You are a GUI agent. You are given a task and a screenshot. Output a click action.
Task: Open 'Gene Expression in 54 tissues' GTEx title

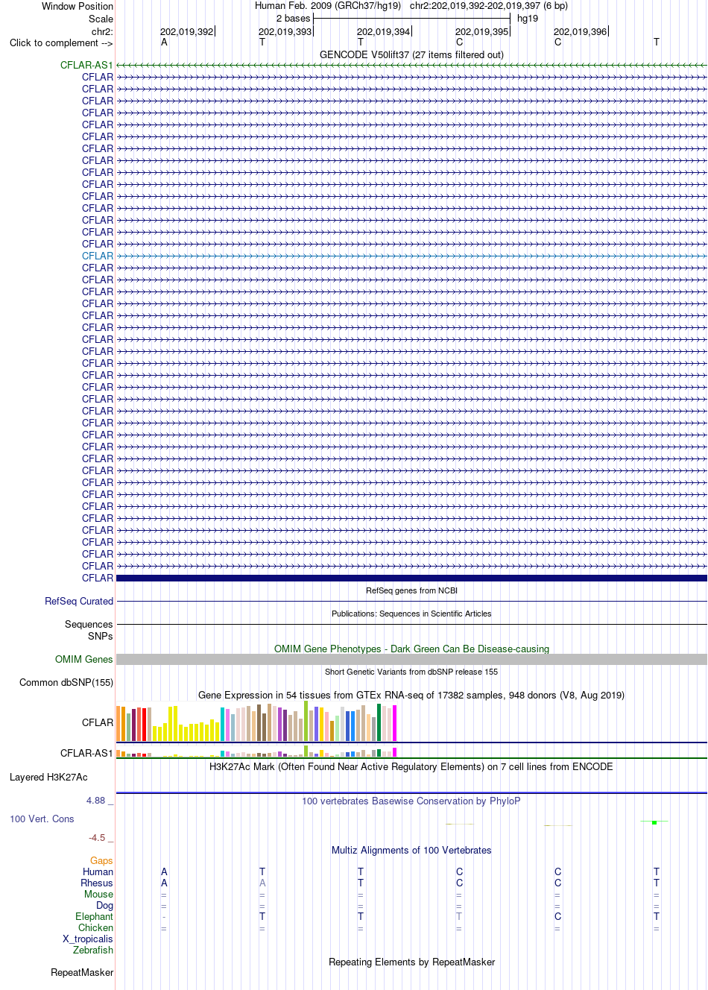tap(411, 695)
